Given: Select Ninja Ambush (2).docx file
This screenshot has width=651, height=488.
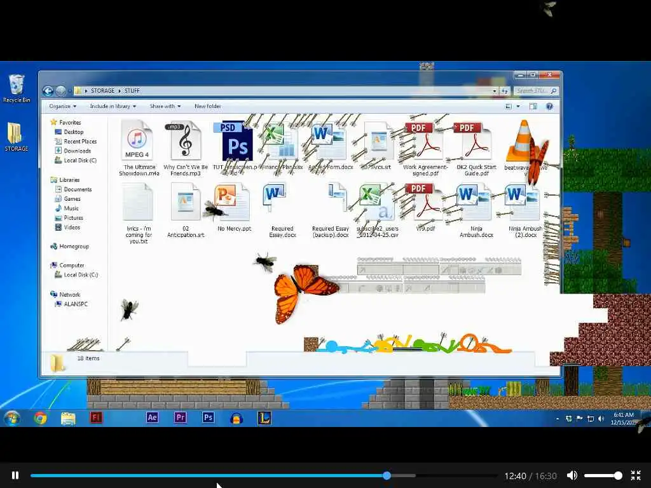Looking at the screenshot, I should [x=525, y=211].
